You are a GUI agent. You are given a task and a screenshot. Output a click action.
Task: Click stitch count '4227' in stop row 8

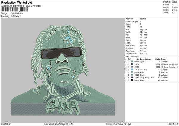pyautogui.click(x=137, y=81)
